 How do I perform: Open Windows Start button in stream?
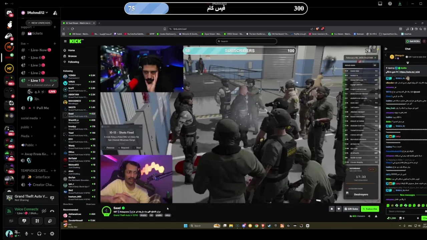point(185,226)
